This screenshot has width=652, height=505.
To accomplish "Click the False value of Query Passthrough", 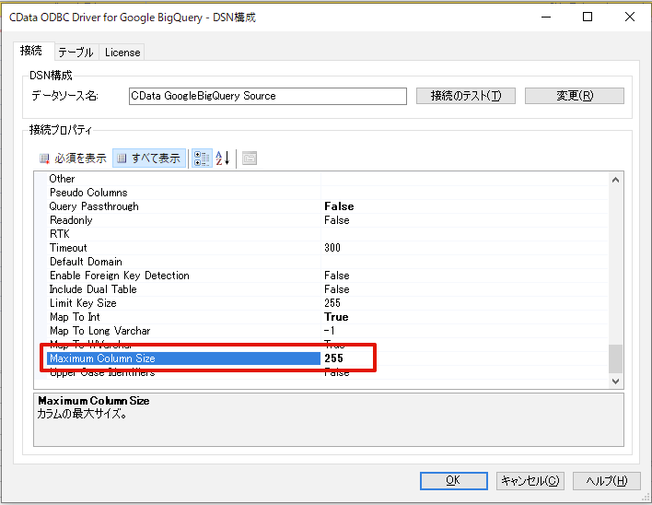I will pos(339,206).
